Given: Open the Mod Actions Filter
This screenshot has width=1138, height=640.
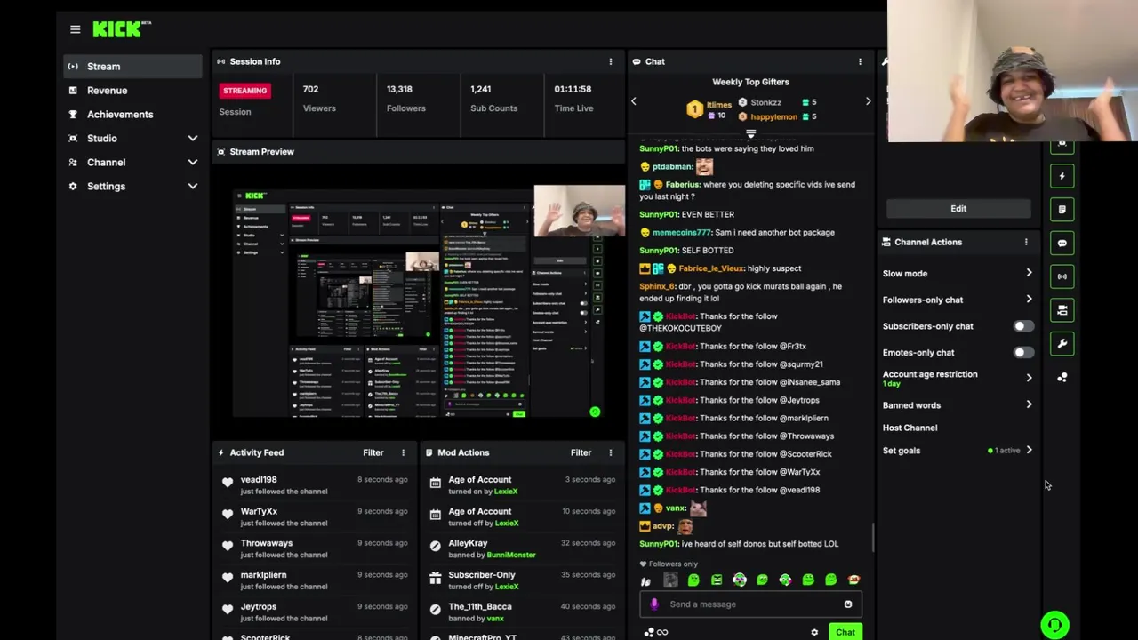Looking at the screenshot, I should [581, 452].
